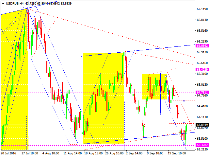
Task: Select the USDRUB,H4 symbol title
Action: 15,4
